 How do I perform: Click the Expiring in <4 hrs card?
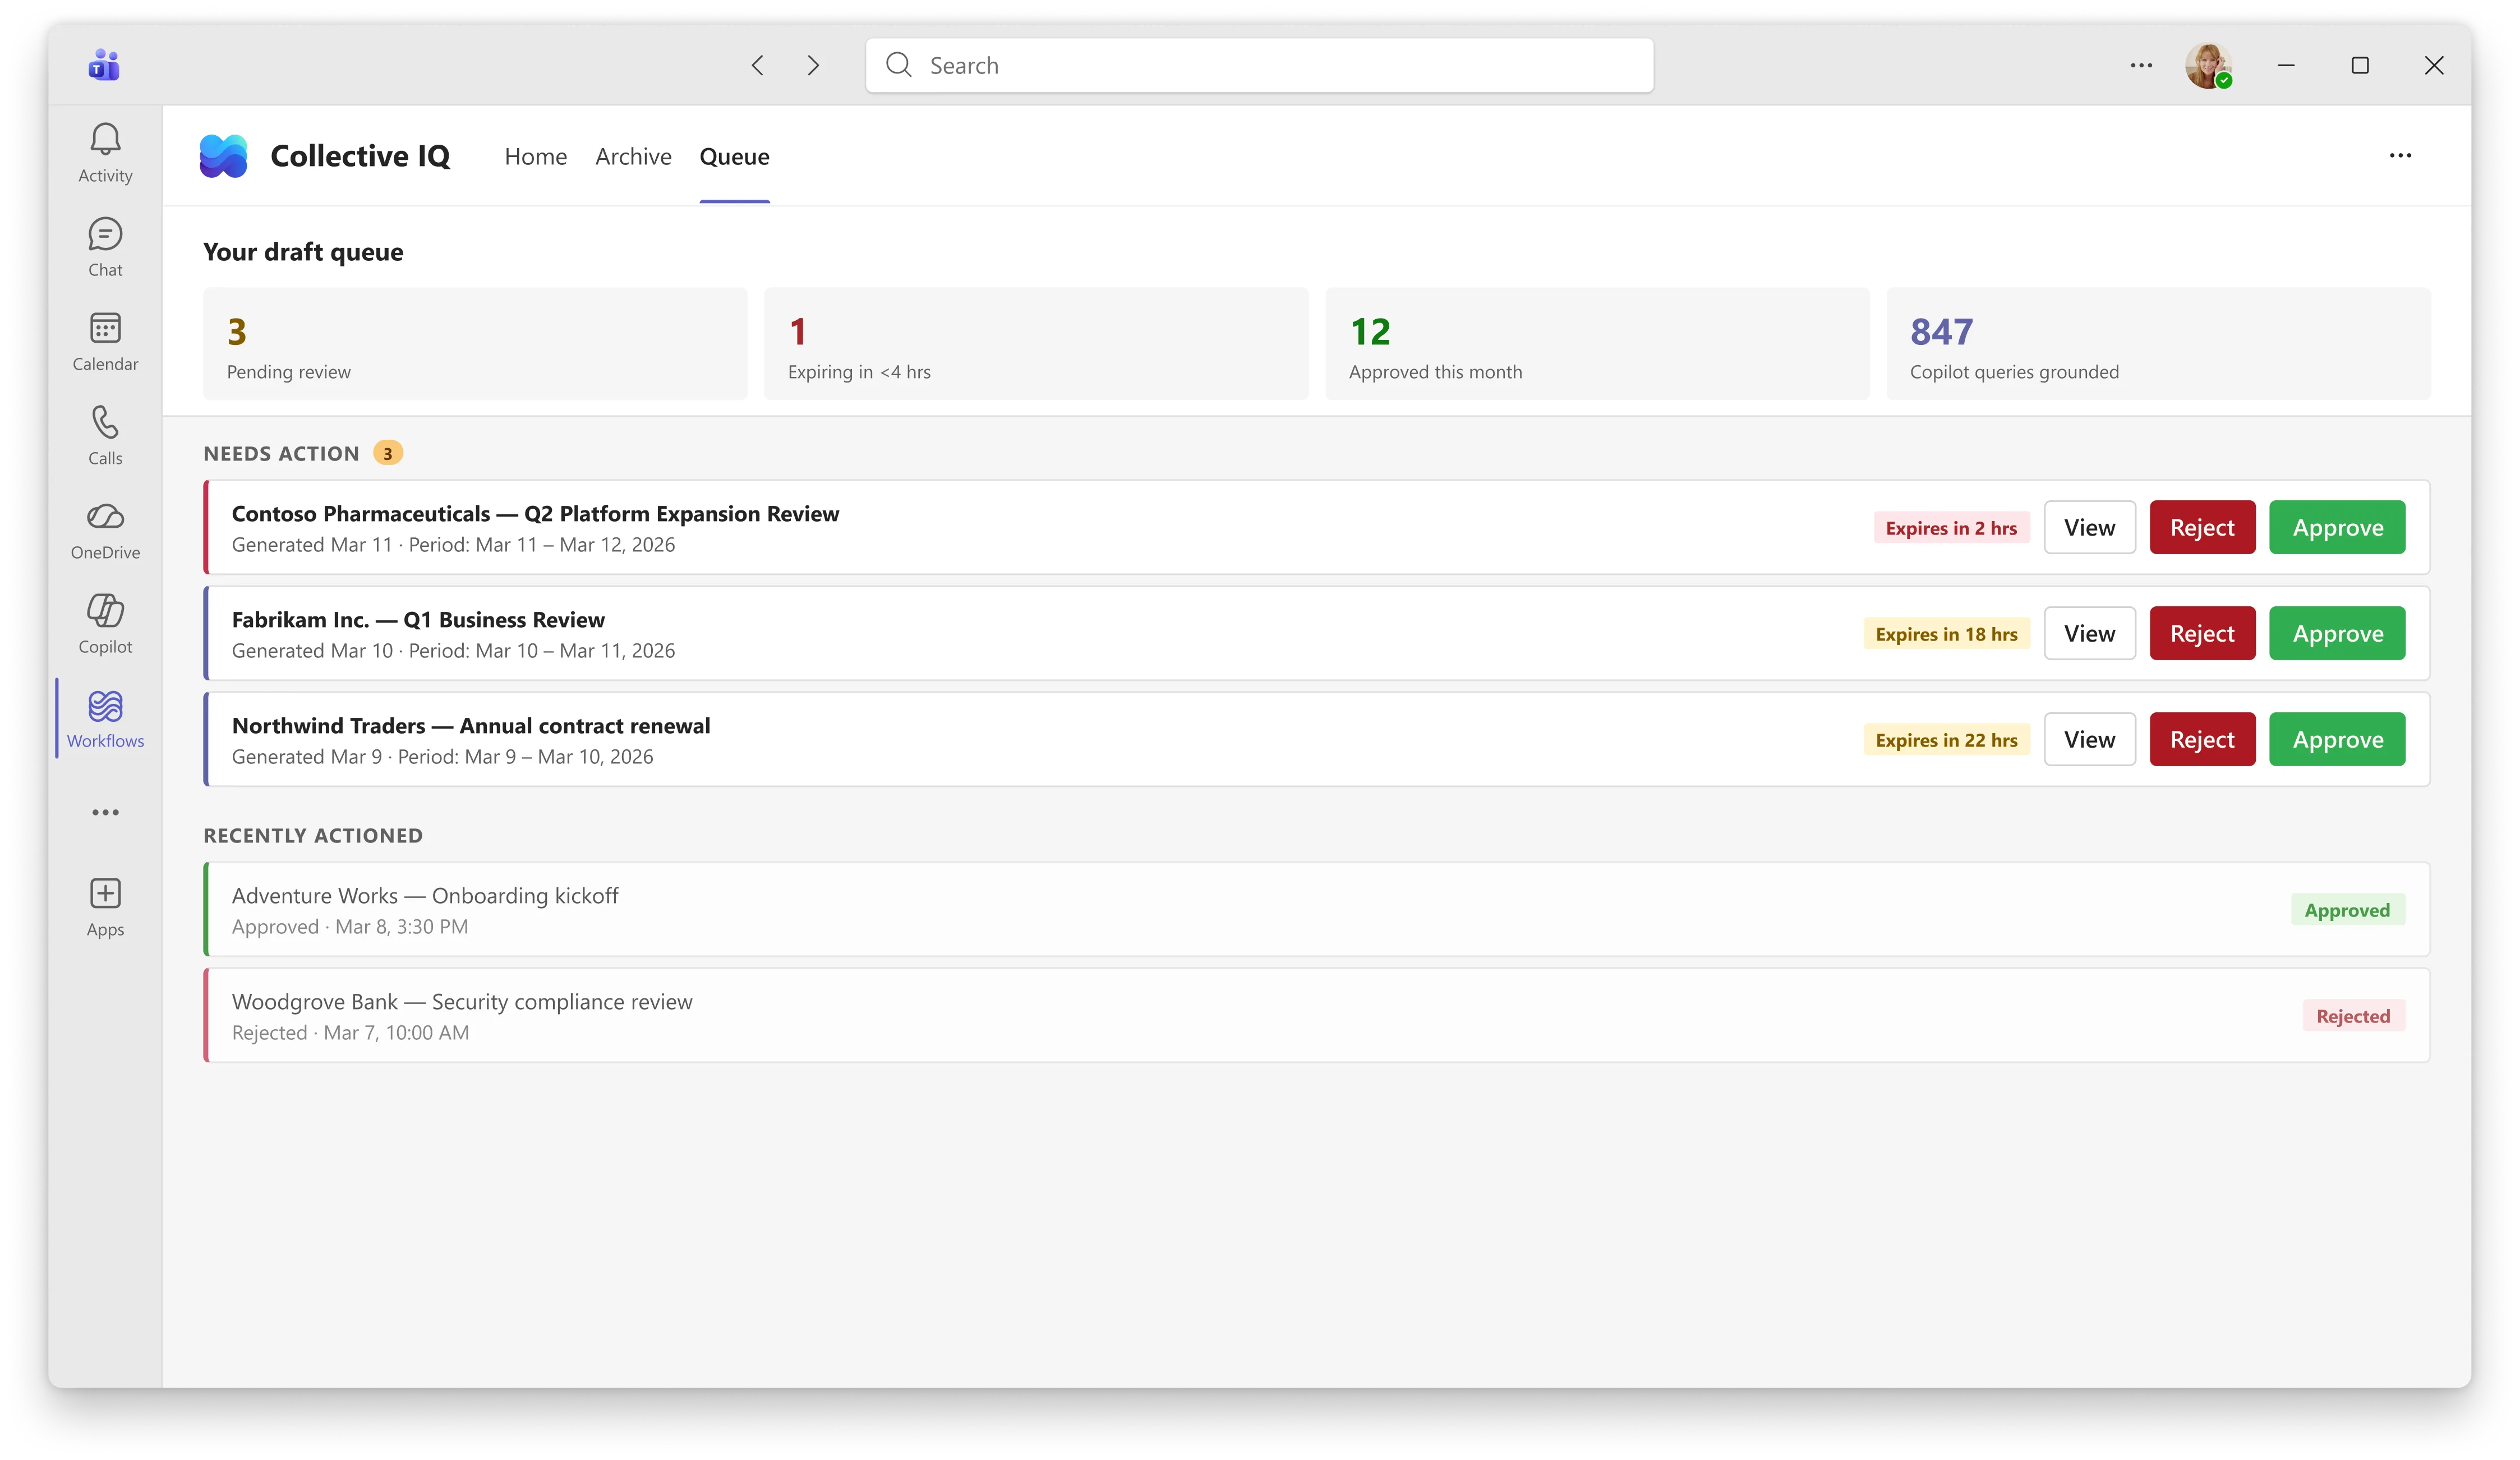click(x=1036, y=343)
